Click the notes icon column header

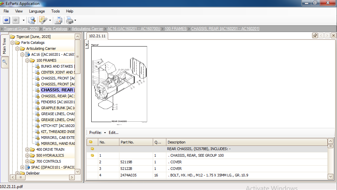tap(92, 142)
